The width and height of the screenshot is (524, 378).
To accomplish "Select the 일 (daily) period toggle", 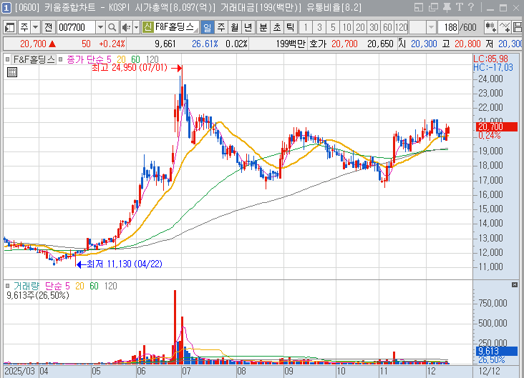I will pyautogui.click(x=208, y=27).
